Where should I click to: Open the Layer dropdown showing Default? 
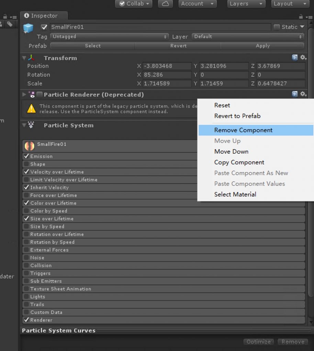(248, 37)
